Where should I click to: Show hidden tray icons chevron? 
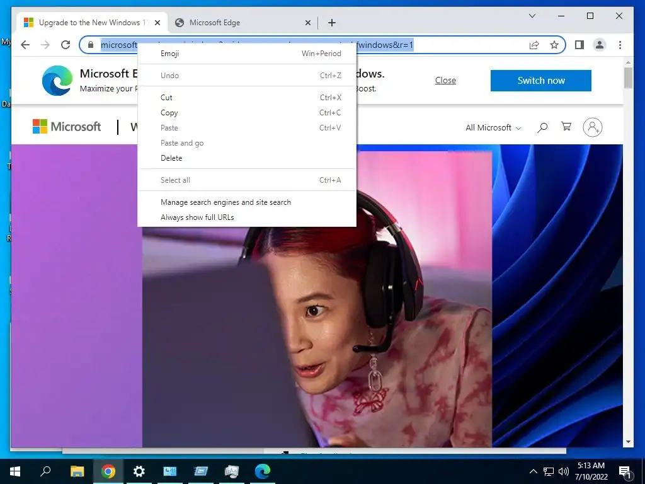coord(533,471)
